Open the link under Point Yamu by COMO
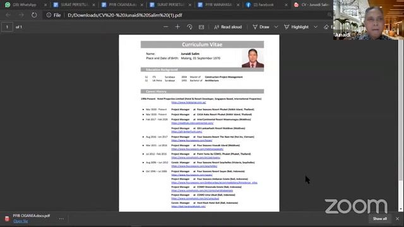Viewport: 404px width, 227px height. [196, 158]
